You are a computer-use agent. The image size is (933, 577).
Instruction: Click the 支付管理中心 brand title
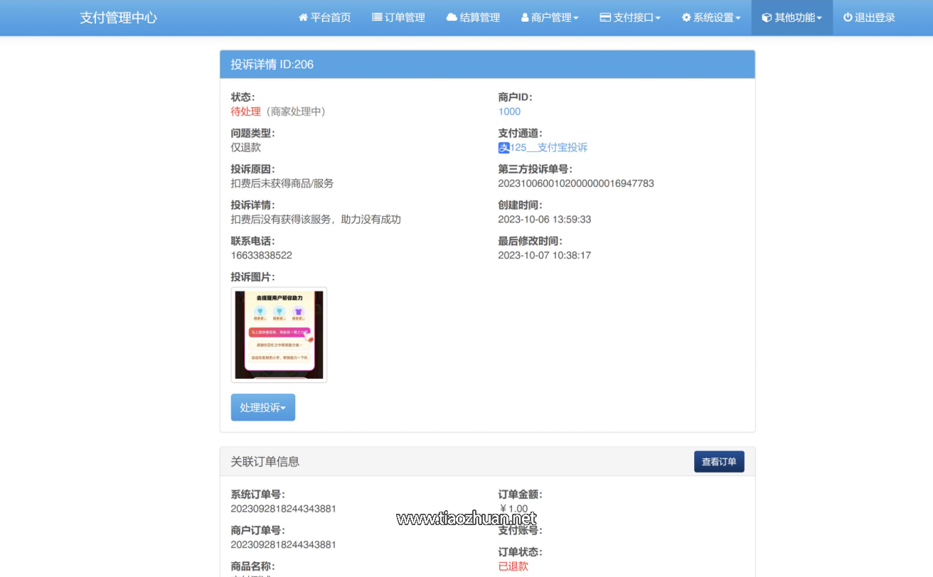(x=118, y=18)
